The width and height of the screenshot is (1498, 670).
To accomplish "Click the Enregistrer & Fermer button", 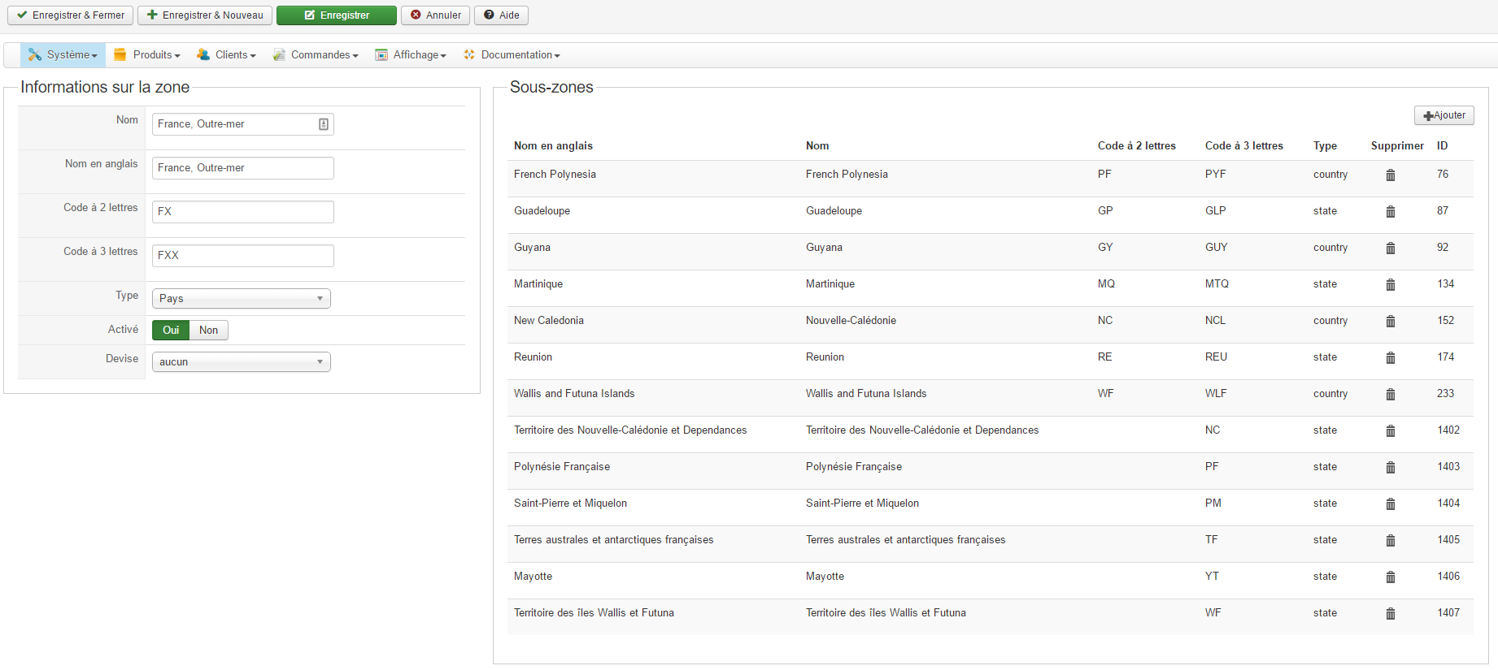I will coord(71,15).
